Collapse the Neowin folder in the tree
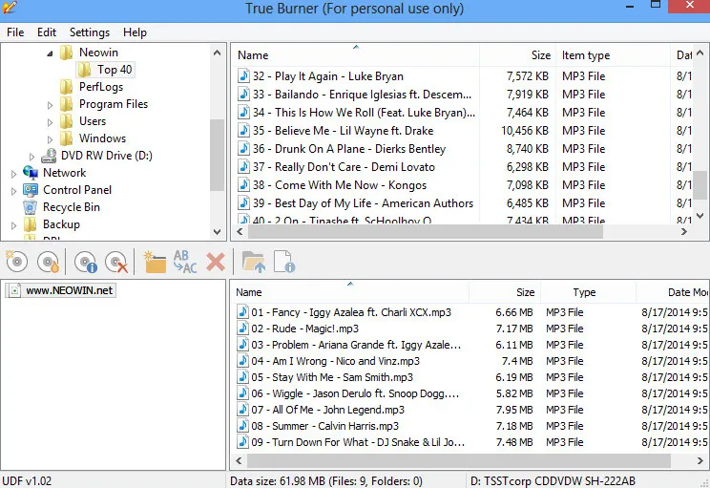The height and width of the screenshot is (488, 710). pyautogui.click(x=50, y=53)
